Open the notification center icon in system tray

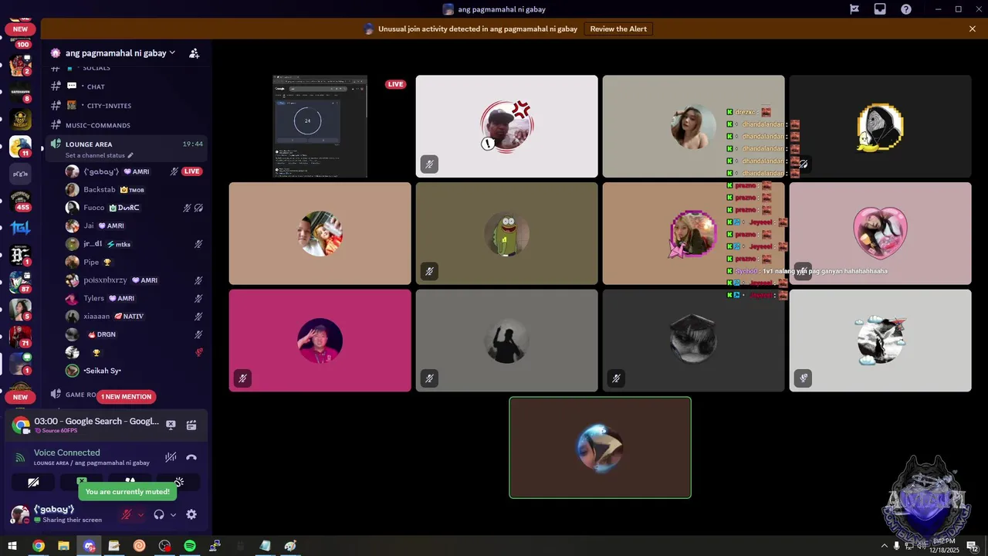[x=973, y=546]
